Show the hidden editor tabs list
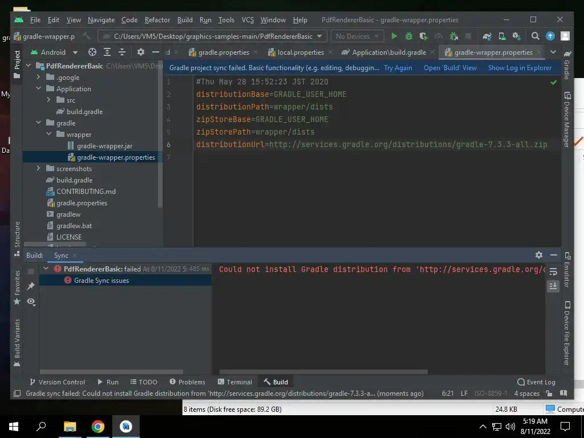Screen dimensions: 584x438 pyautogui.click(x=553, y=52)
